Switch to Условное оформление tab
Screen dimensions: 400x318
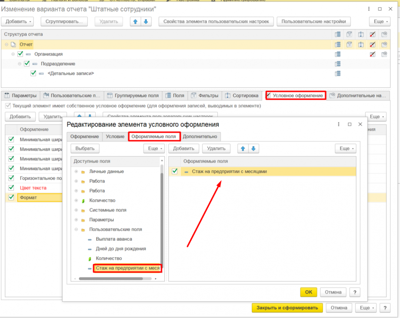[x=296, y=96]
